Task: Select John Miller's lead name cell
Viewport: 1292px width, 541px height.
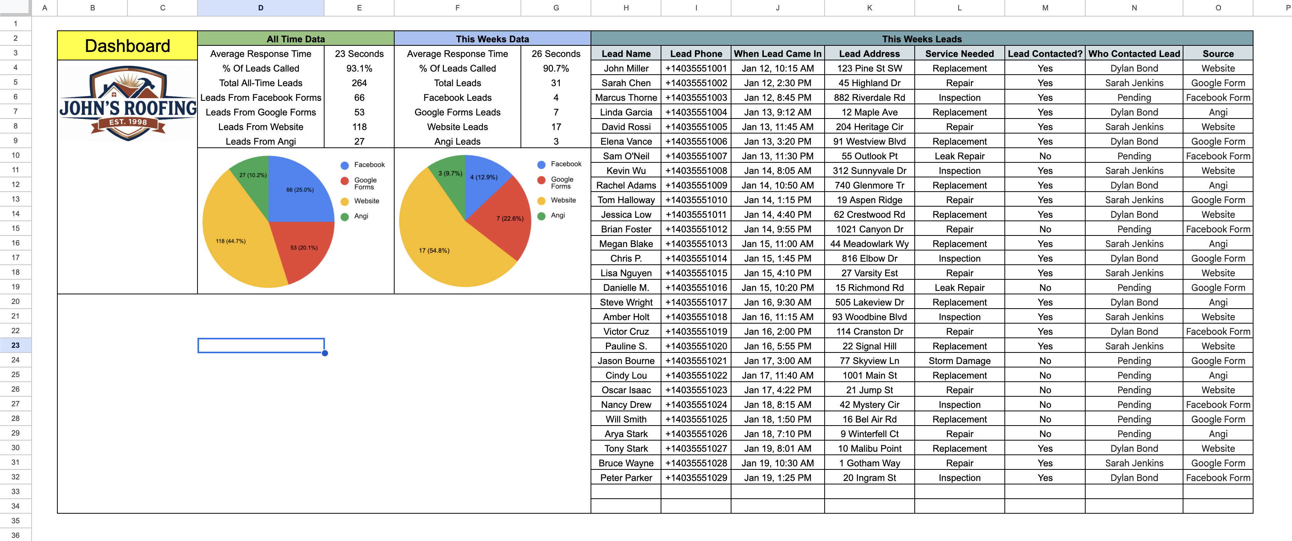Action: pos(626,68)
